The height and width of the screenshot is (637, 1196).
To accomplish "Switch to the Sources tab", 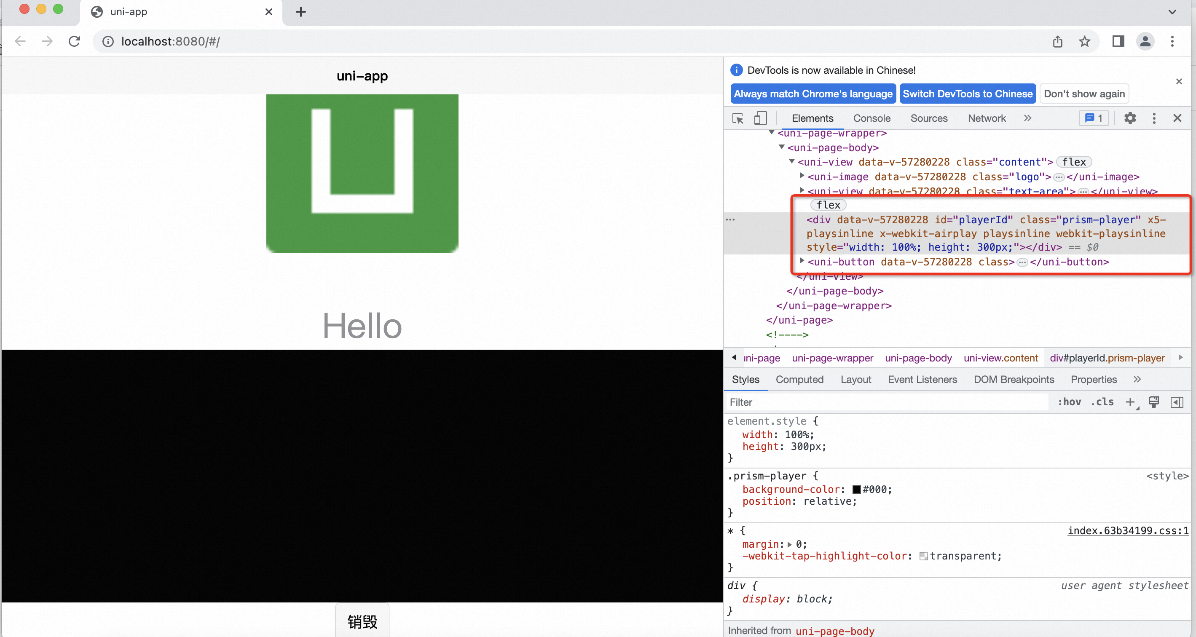I will (x=928, y=118).
